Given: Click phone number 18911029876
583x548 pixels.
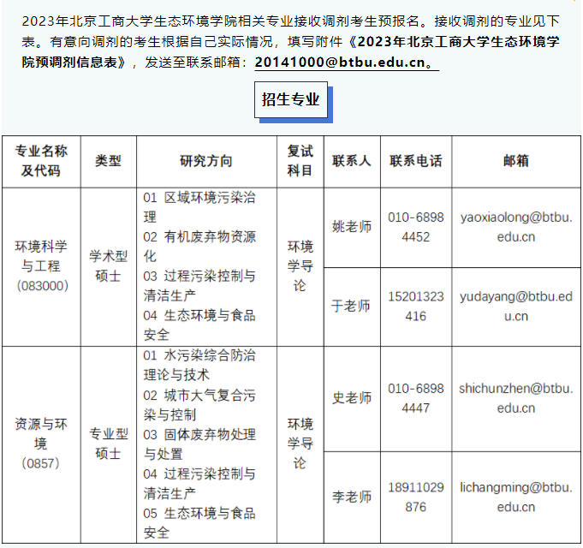Looking at the screenshot, I should [x=416, y=497].
